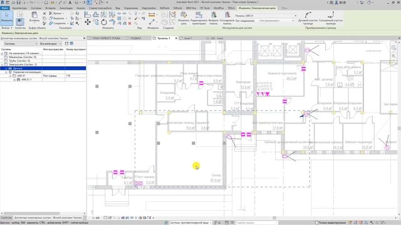This screenshot has height=225, width=401.
Task: Switch to the Системы ribbon tab
Action: (36, 8)
